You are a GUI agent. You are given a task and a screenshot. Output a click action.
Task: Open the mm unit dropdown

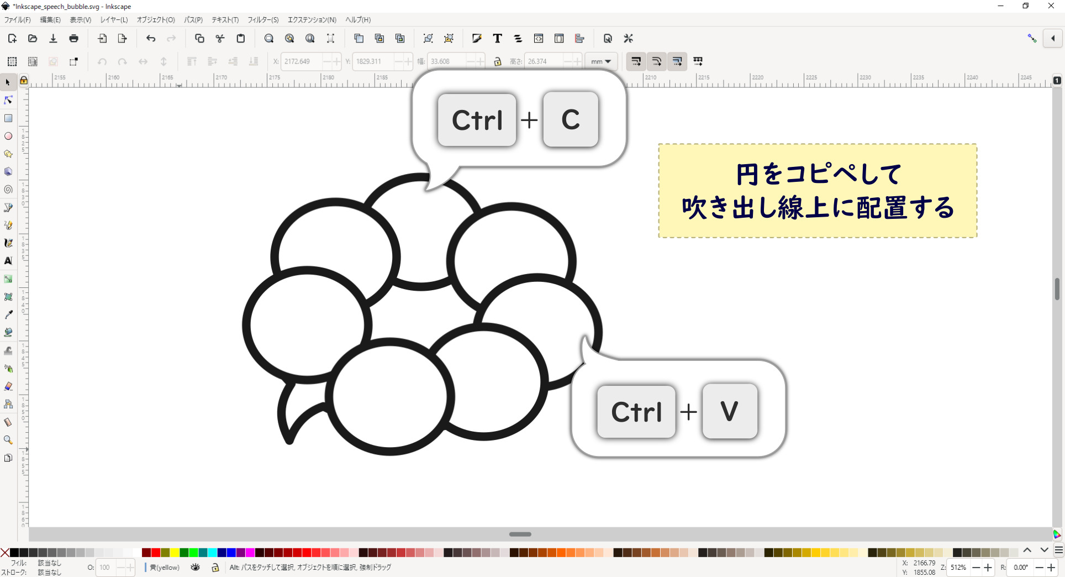tap(600, 61)
